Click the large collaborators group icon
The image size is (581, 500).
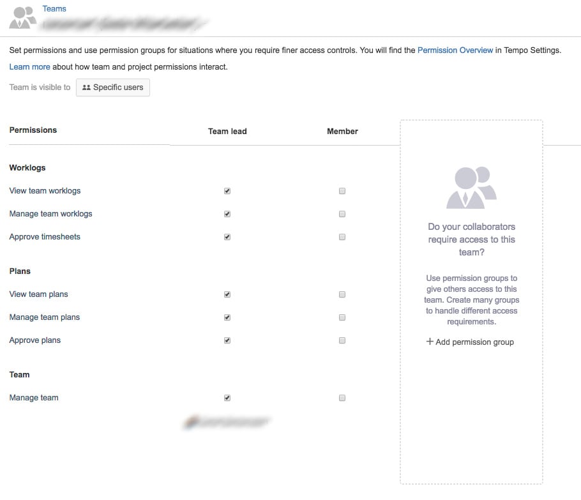pos(471,188)
